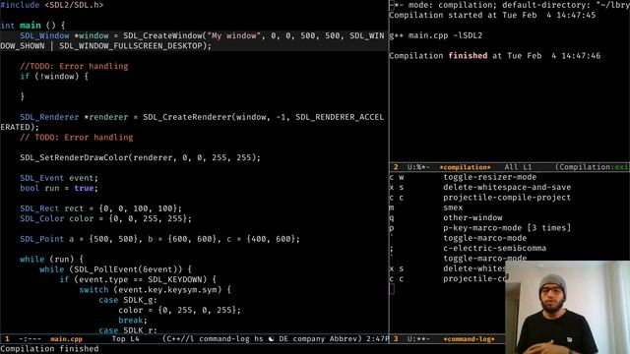This screenshot has height=354, width=630.
Task: Click 'break;' statement in code
Action: coord(133,321)
